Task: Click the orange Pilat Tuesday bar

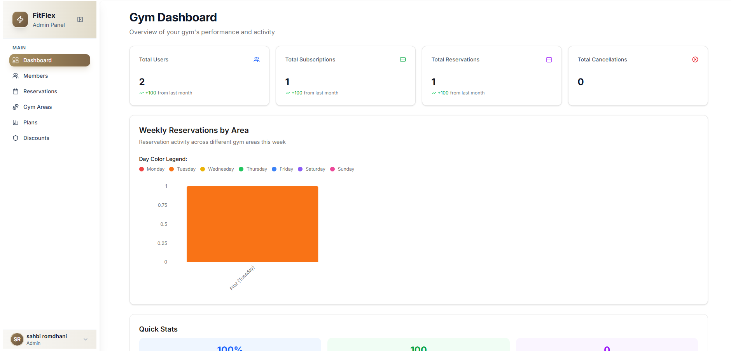Action: [252, 224]
